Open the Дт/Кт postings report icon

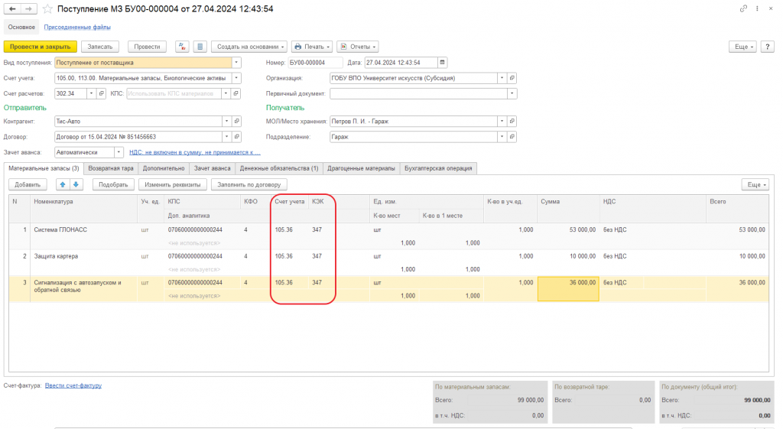tap(182, 47)
